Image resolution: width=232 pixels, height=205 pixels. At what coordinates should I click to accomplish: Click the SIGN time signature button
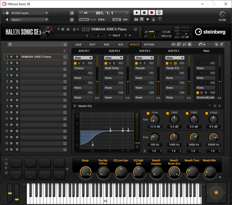coord(117,19)
